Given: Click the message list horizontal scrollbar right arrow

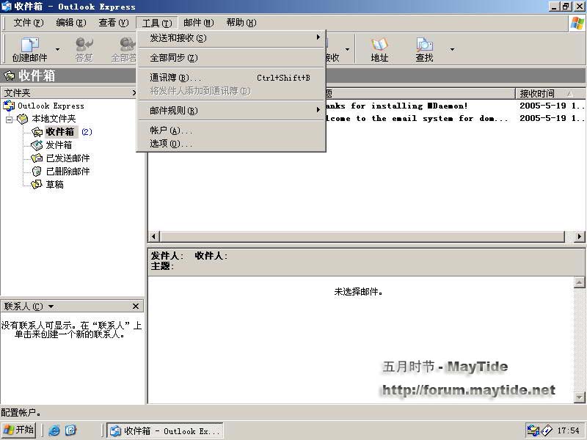Looking at the screenshot, I should click(x=580, y=236).
